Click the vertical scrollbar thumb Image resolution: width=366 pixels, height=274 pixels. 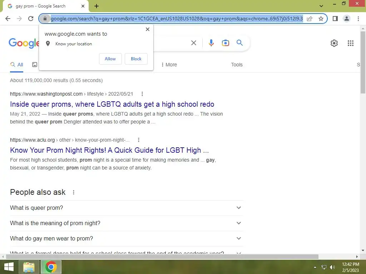coord(363,62)
